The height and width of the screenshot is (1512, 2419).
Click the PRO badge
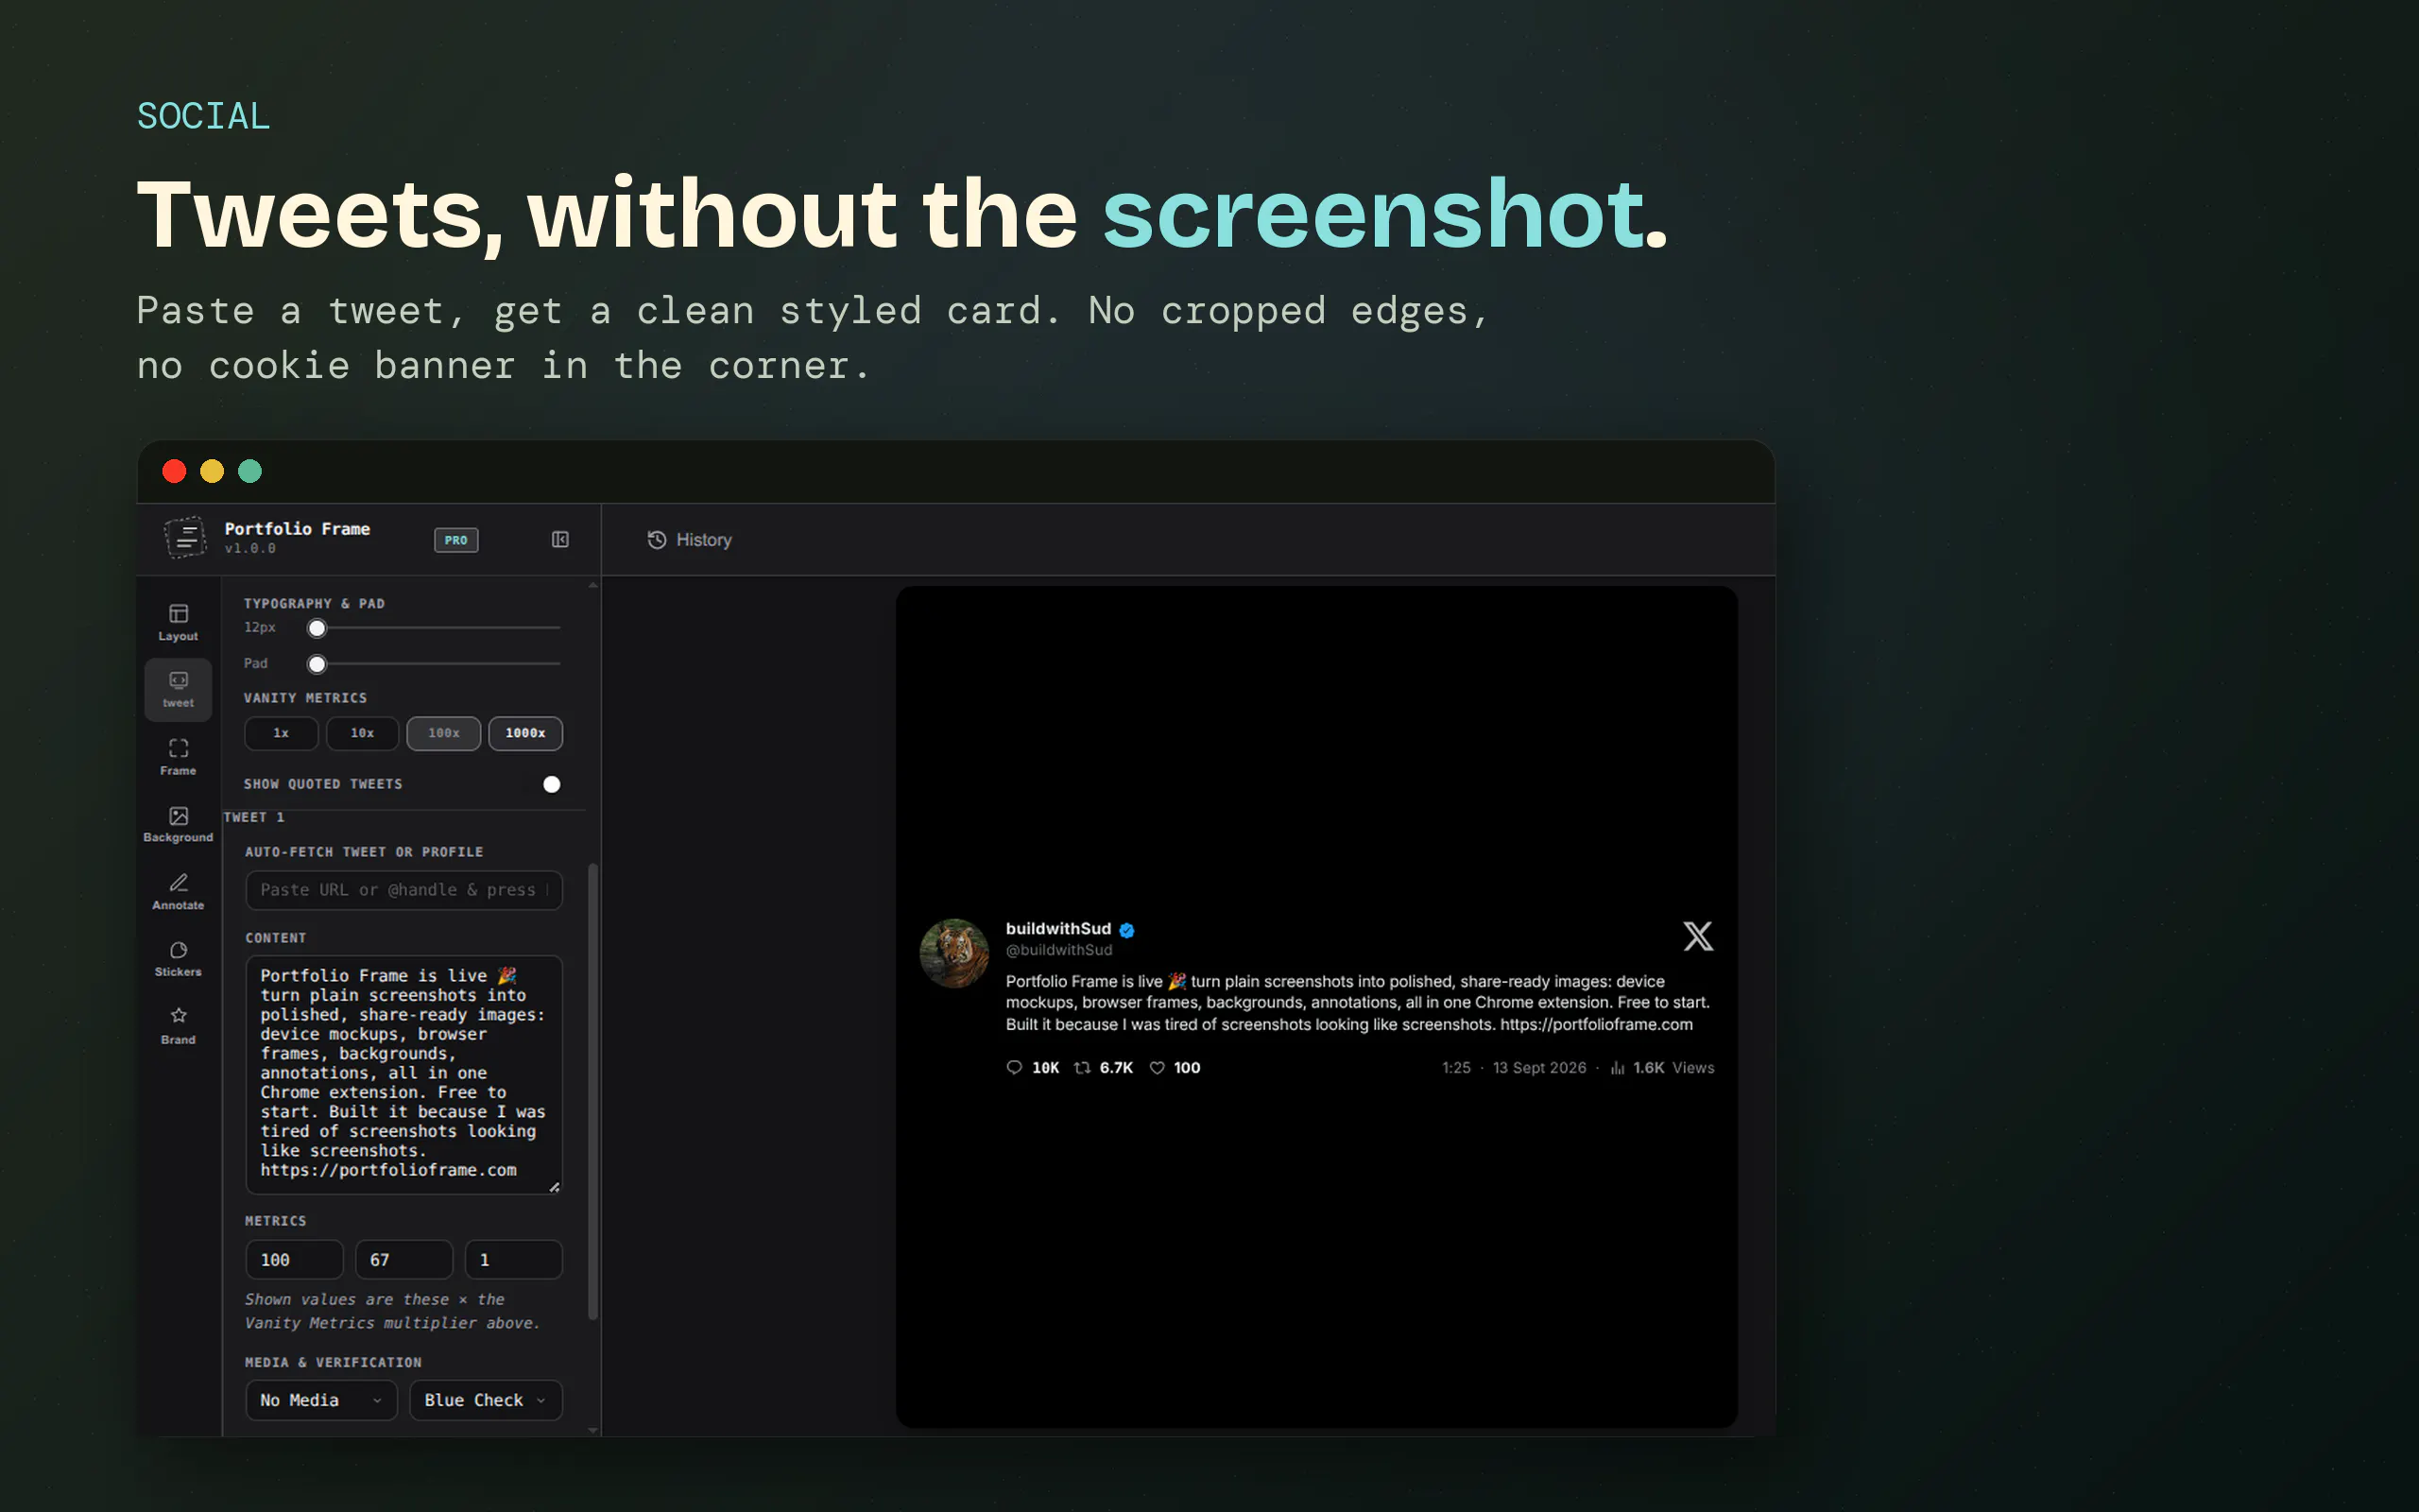pos(455,540)
